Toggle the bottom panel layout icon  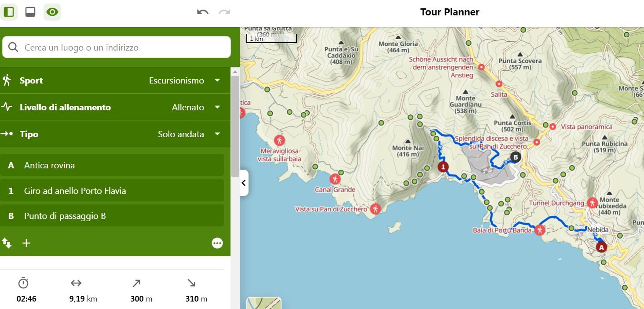tap(30, 12)
